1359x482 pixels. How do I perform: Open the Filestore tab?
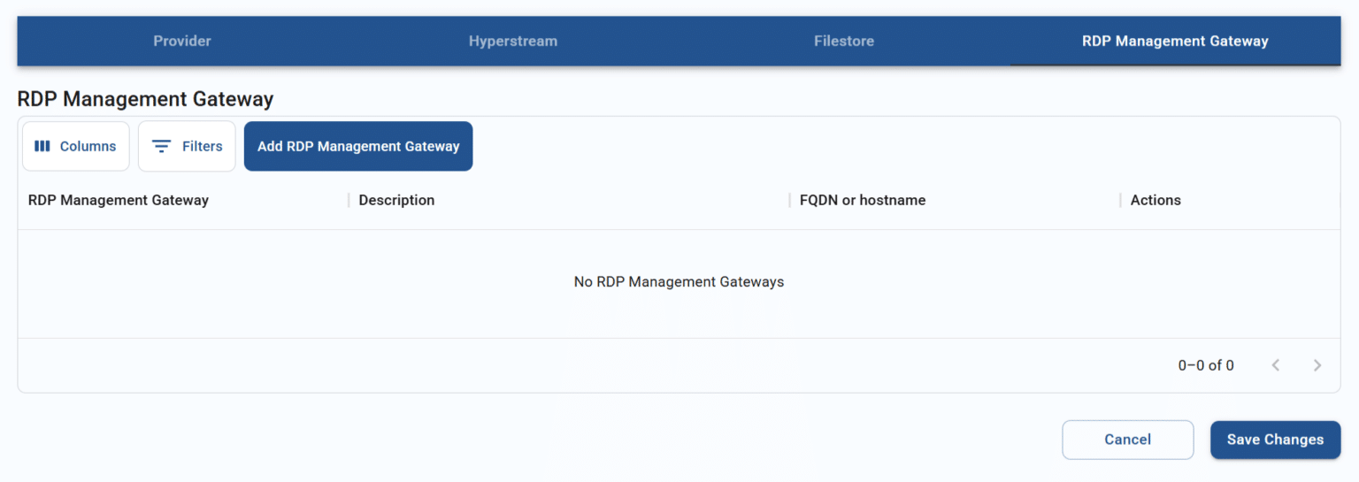(x=844, y=41)
